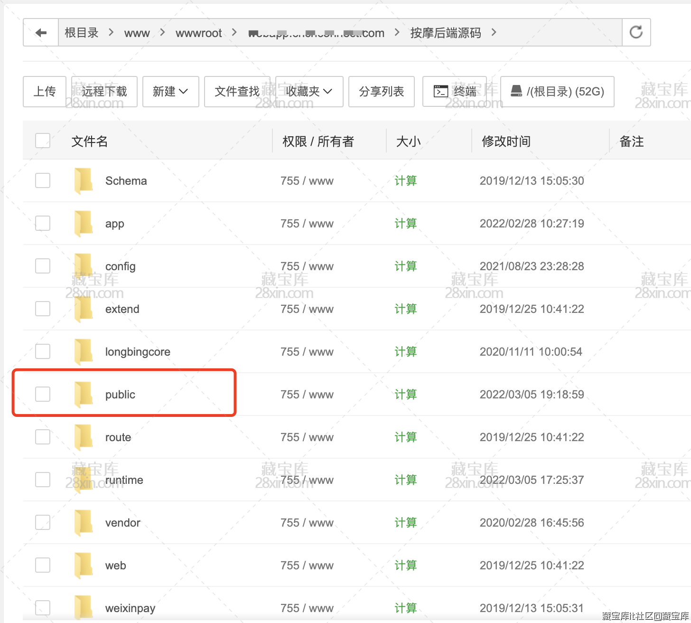The height and width of the screenshot is (623, 691).
Task: Check the box for app folder
Action: point(43,223)
